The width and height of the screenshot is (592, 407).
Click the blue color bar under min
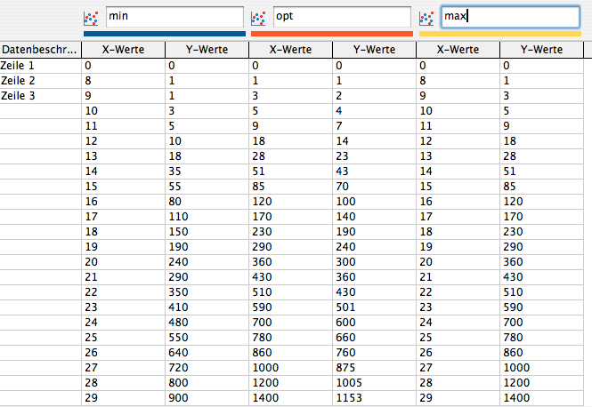[164, 35]
